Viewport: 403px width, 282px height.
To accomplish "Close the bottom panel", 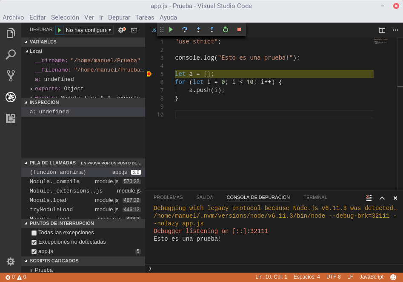I will click(395, 198).
